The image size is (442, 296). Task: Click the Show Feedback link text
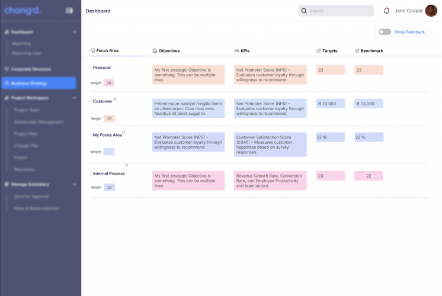pos(409,32)
